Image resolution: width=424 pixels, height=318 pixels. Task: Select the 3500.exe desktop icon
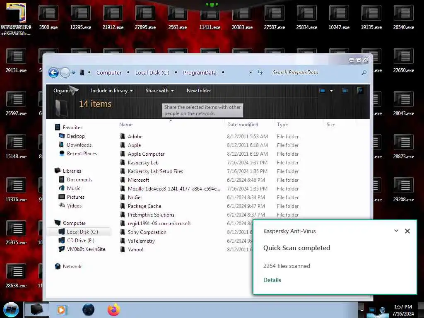(x=48, y=17)
